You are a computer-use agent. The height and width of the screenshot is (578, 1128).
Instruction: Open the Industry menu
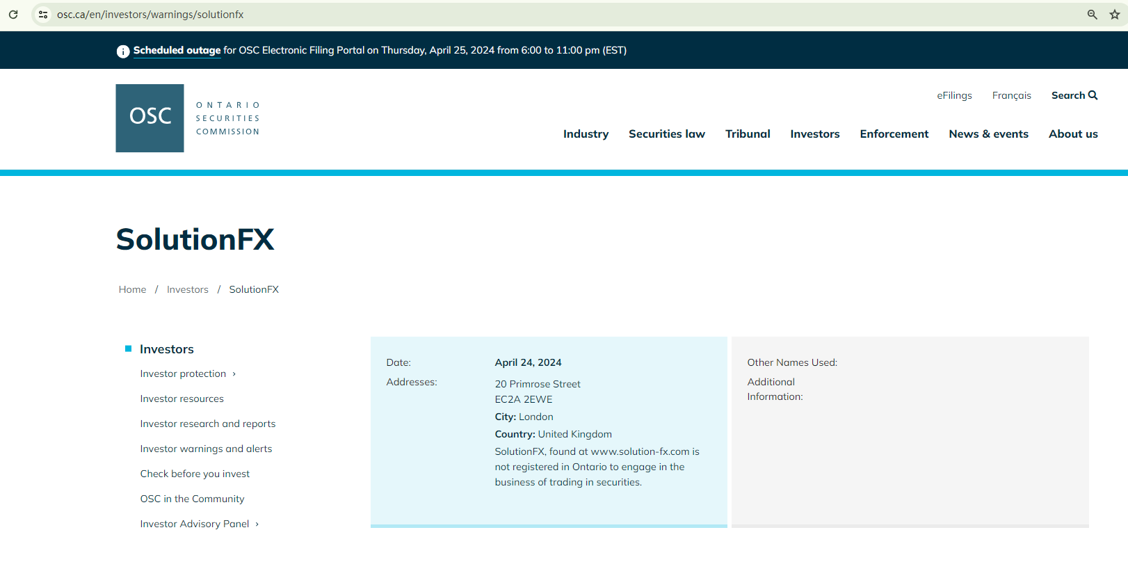click(586, 134)
